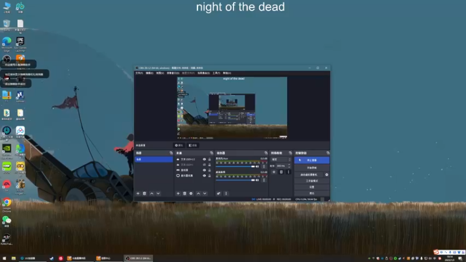
Task: Undock the Sources panel
Action: point(211,153)
